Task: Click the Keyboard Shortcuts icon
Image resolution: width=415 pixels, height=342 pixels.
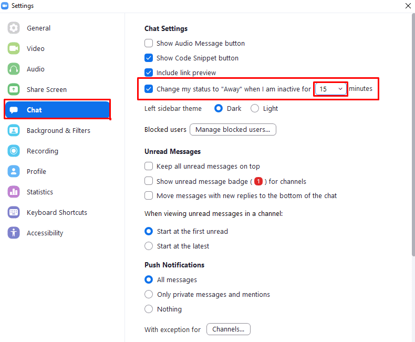Action: point(14,212)
